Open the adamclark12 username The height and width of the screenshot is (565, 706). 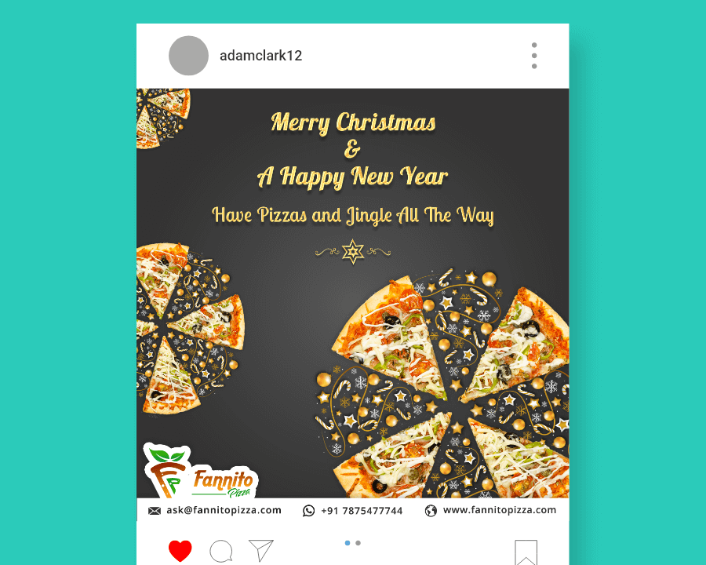pos(260,56)
